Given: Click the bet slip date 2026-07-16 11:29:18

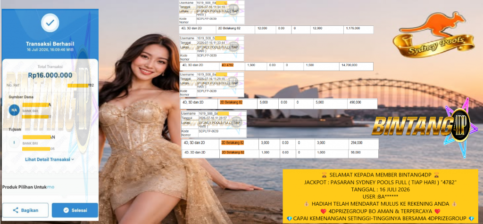Looking at the screenshot, I should tap(211, 79).
